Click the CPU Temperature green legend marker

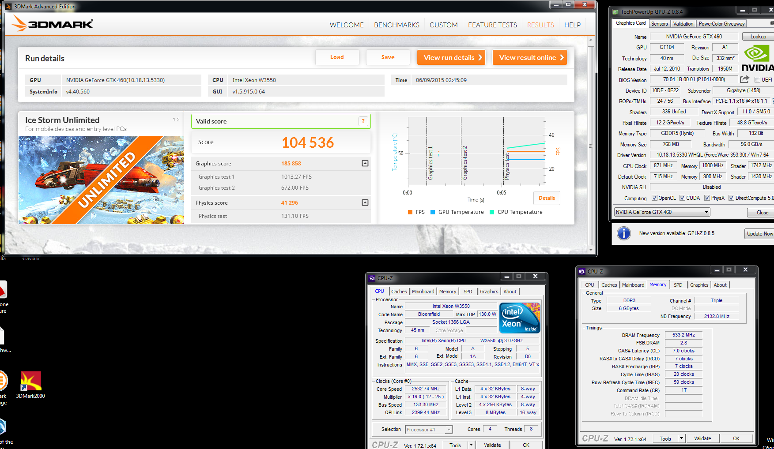(492, 212)
